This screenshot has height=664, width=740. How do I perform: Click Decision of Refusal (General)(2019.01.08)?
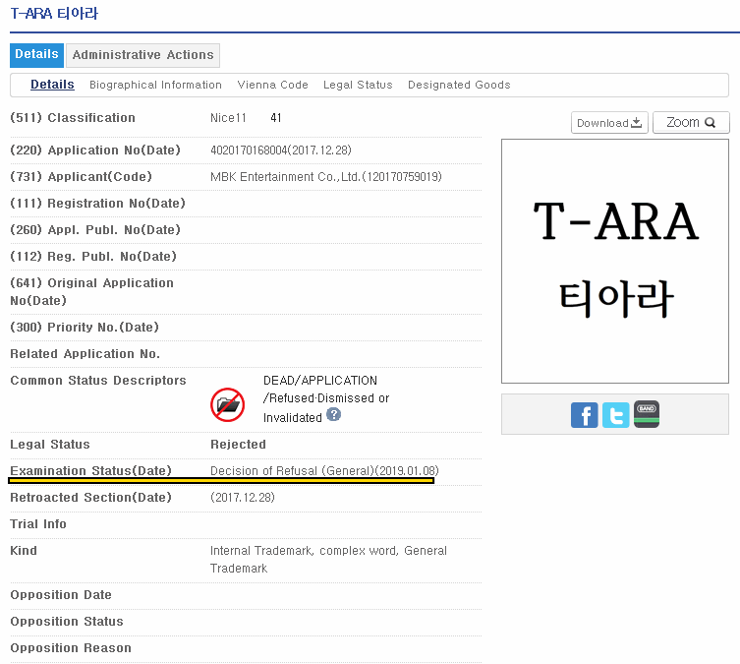click(324, 471)
